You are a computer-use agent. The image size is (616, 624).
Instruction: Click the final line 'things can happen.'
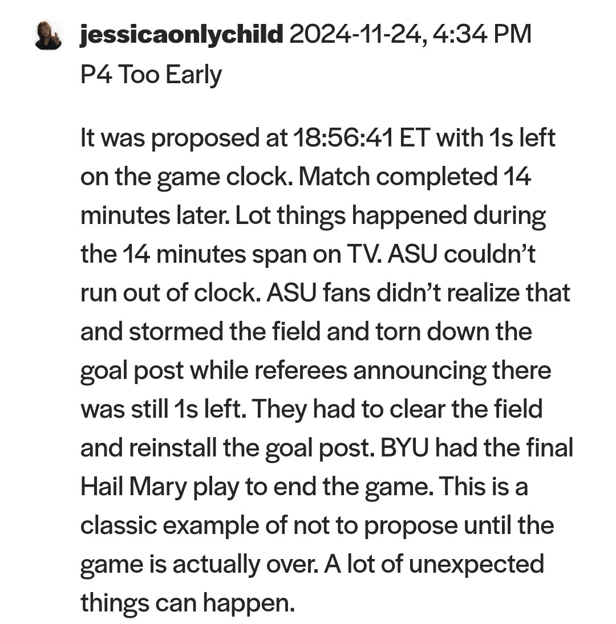click(188, 603)
